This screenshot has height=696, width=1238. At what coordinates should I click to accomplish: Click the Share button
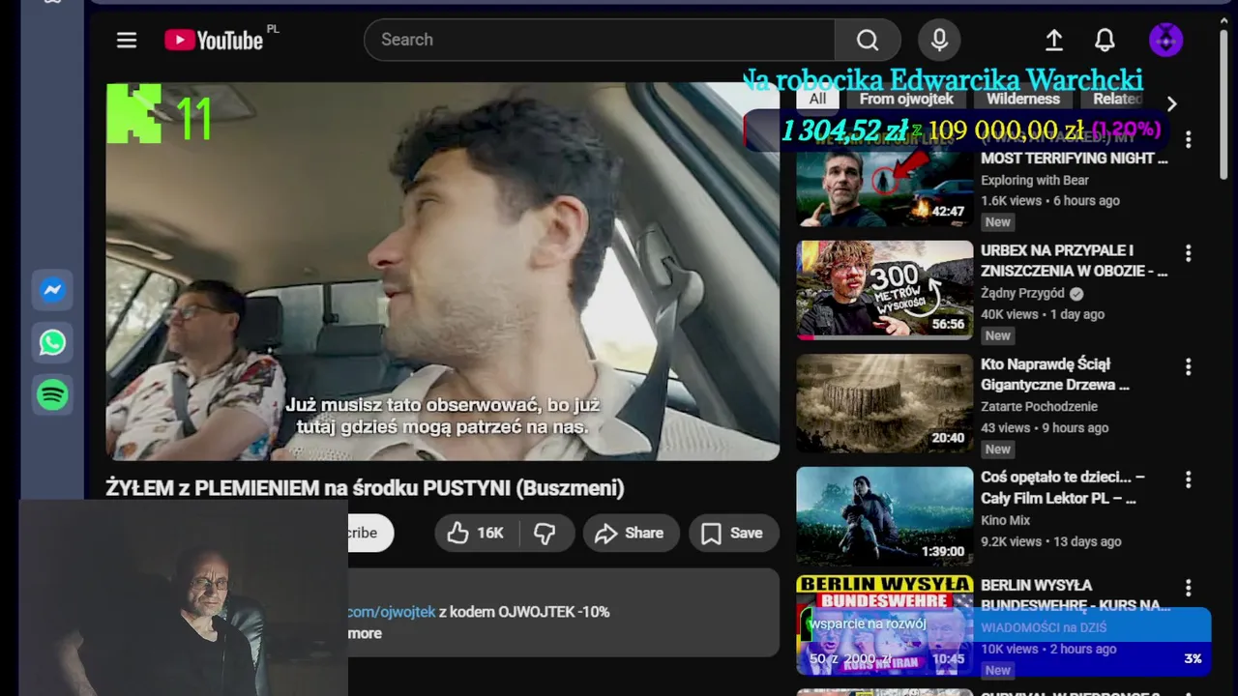(x=630, y=533)
